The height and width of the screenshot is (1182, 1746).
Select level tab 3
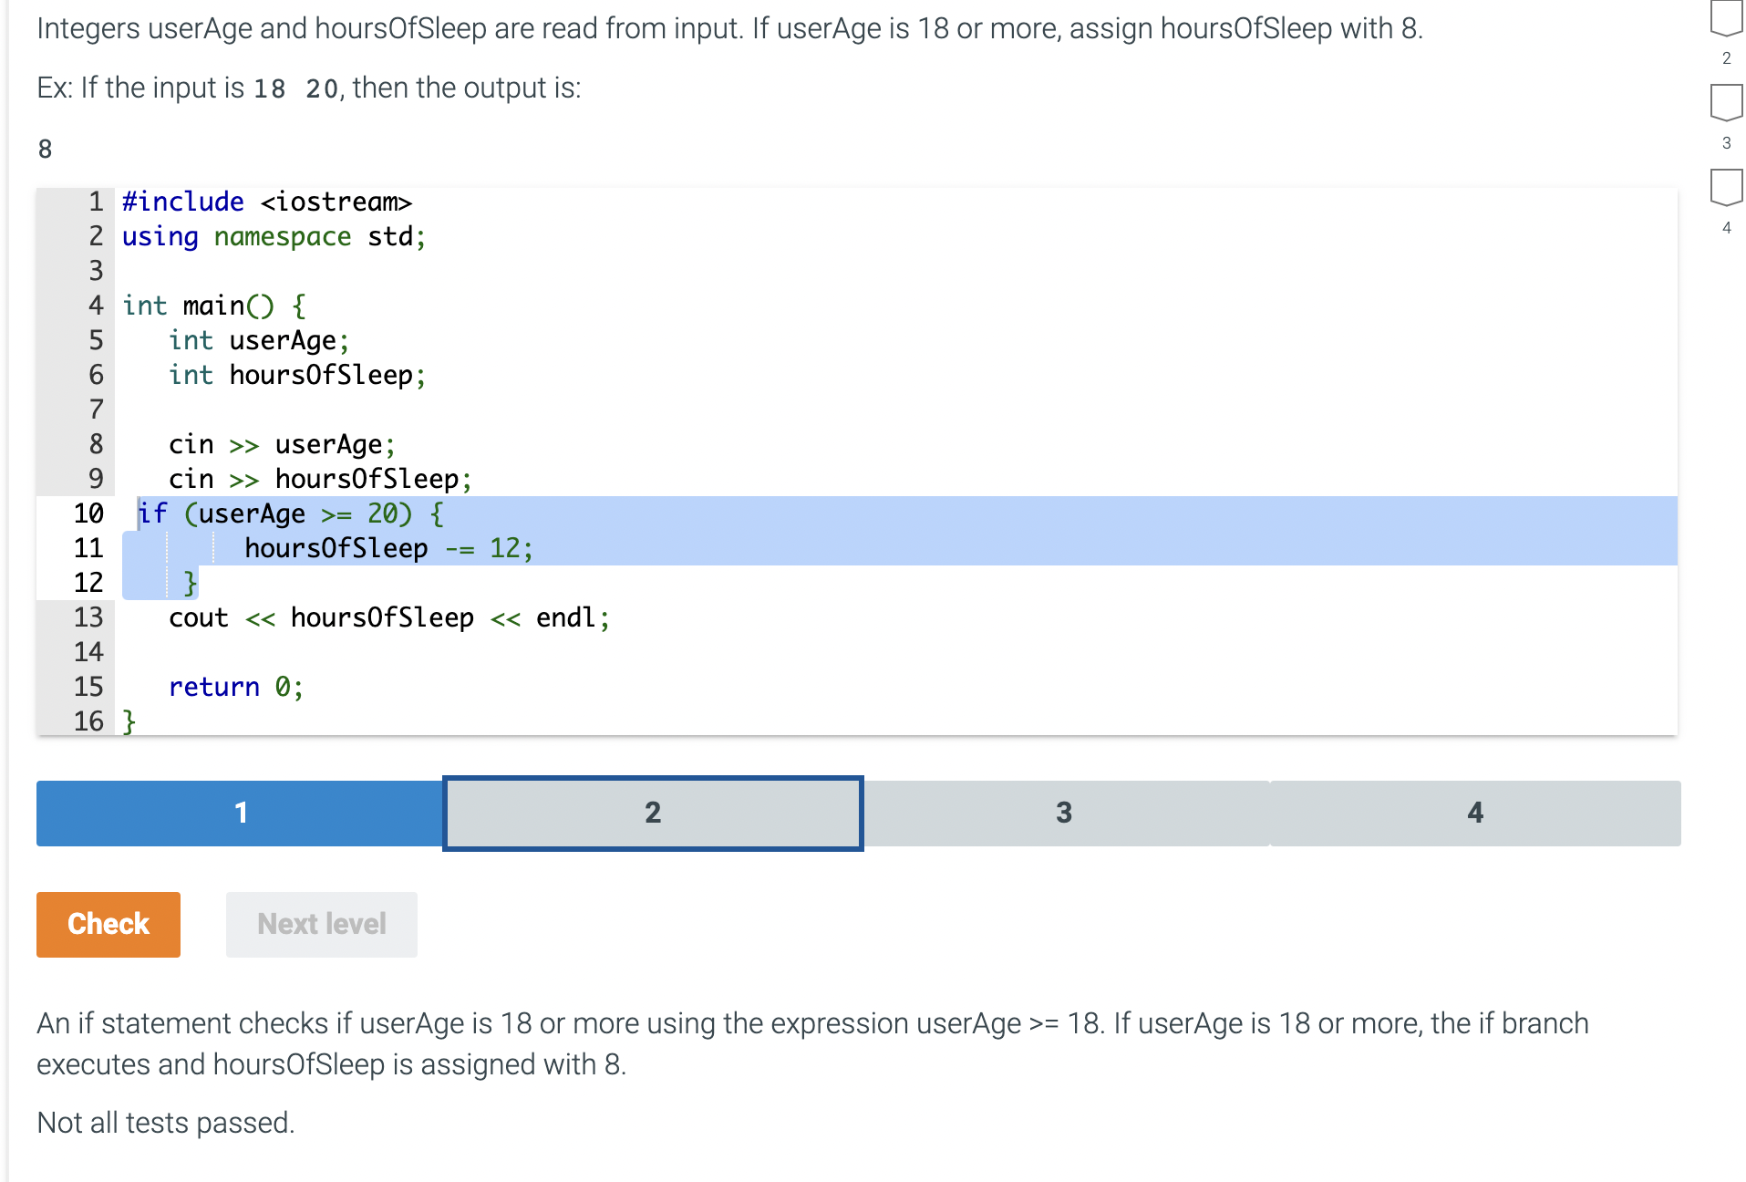point(1063,813)
